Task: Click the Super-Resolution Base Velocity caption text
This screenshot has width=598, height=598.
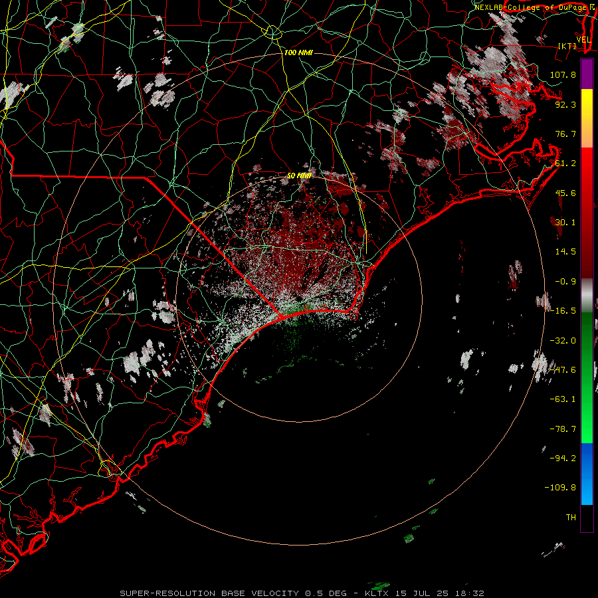Action: click(302, 593)
